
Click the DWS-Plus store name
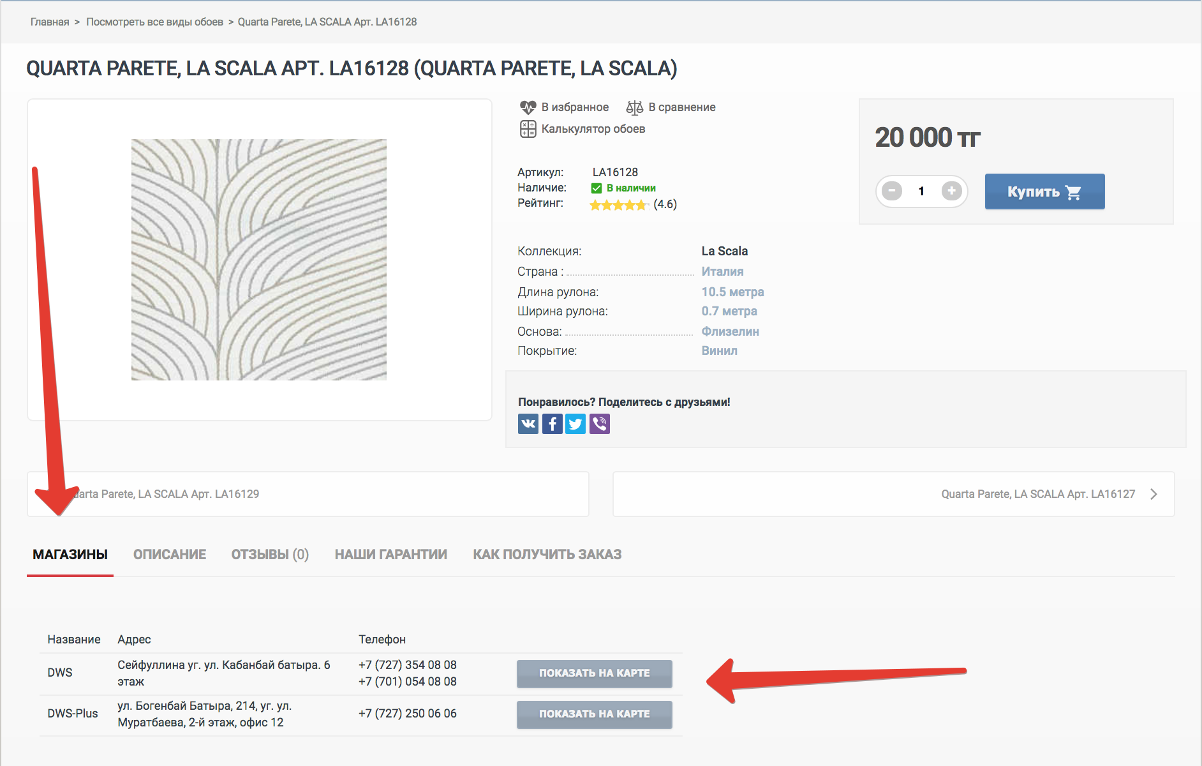click(73, 714)
